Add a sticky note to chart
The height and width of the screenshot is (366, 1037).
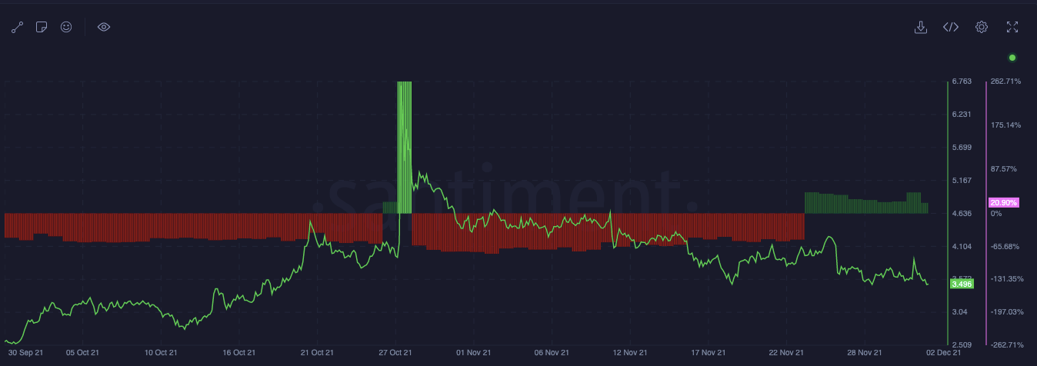(42, 27)
